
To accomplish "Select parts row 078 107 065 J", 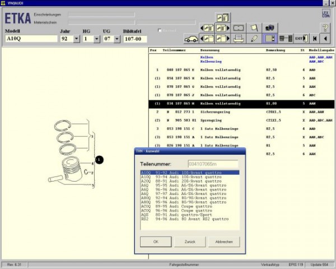I will (241, 95).
